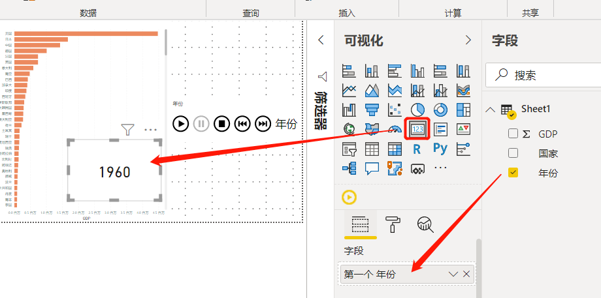Collapse the Sheet1 table tree
601x298 pixels.
pos(490,110)
